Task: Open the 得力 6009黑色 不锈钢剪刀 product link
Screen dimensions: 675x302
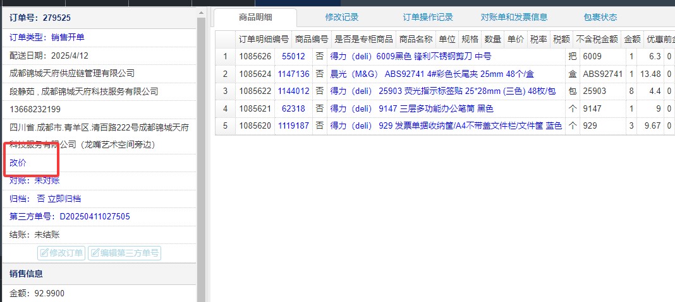Action: coord(411,56)
